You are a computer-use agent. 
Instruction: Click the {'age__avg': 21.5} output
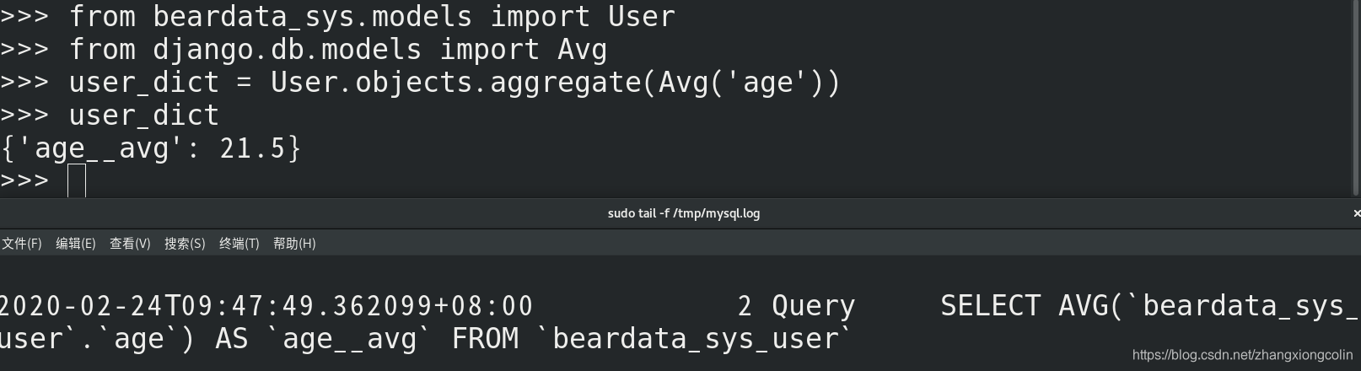click(x=151, y=148)
